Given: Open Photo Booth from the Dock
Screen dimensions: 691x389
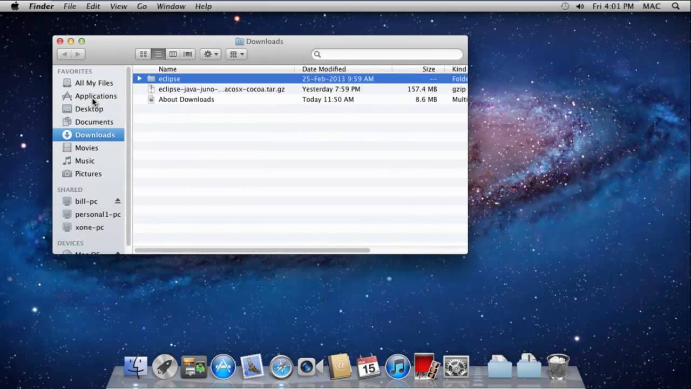Looking at the screenshot, I should [427, 366].
